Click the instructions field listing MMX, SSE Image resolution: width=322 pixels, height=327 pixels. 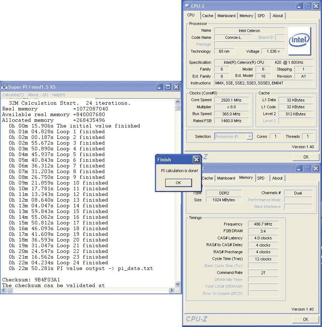click(263, 83)
